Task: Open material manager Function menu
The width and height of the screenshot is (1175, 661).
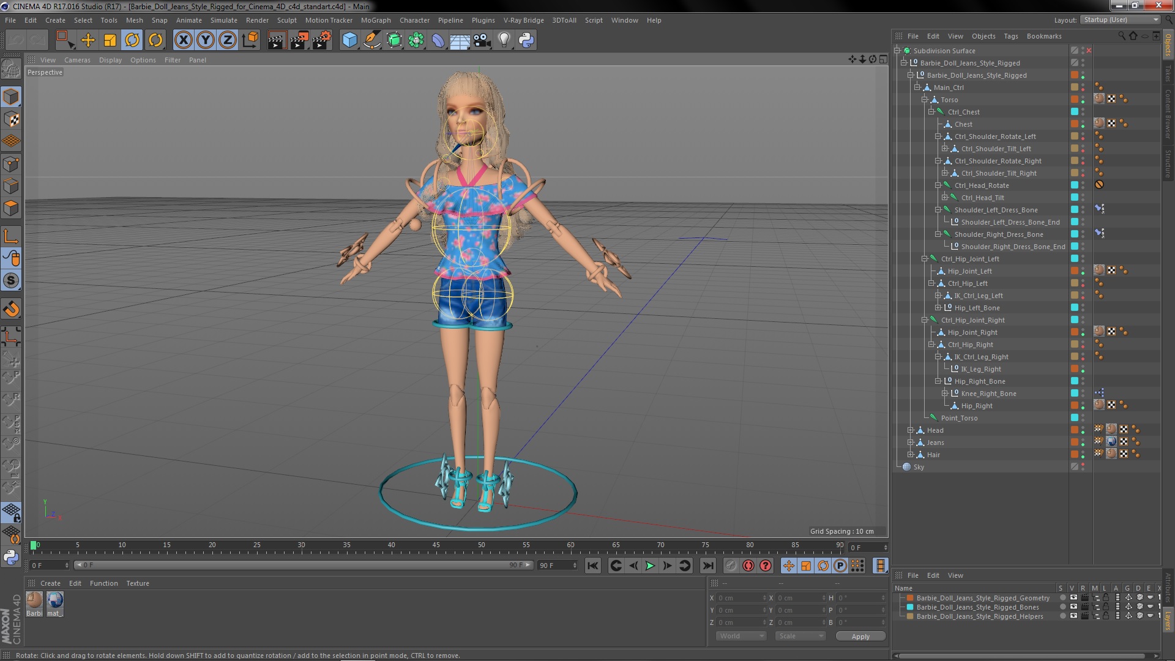Action: tap(103, 583)
